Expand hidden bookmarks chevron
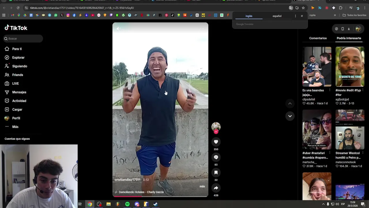This screenshot has width=369, height=208. 335,15
